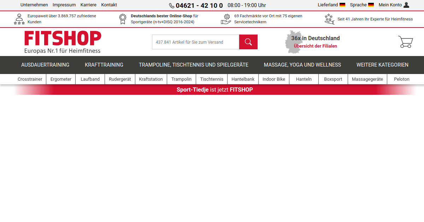Select the Rudergerät category
424x222 pixels.
click(x=120, y=79)
